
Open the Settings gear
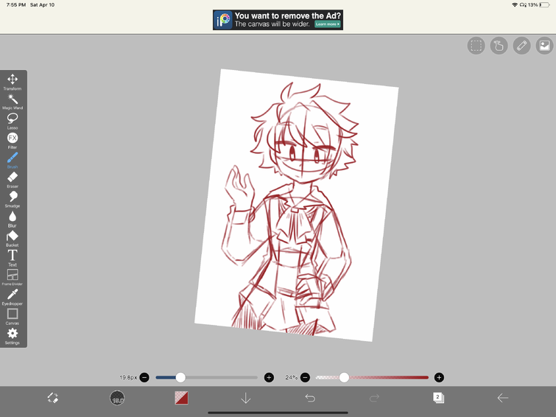tap(13, 336)
